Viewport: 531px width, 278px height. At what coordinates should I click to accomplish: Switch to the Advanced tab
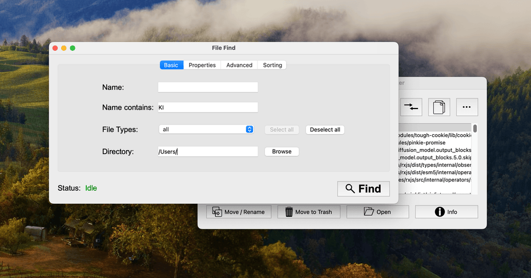click(239, 65)
